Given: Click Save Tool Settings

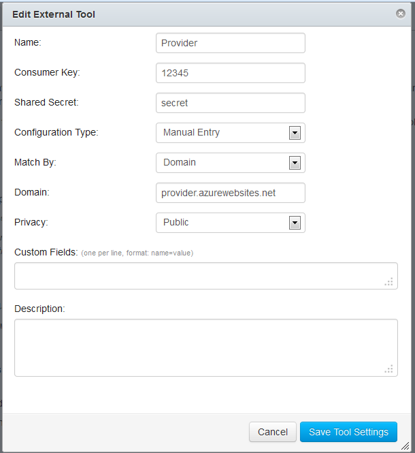Looking at the screenshot, I should (348, 432).
